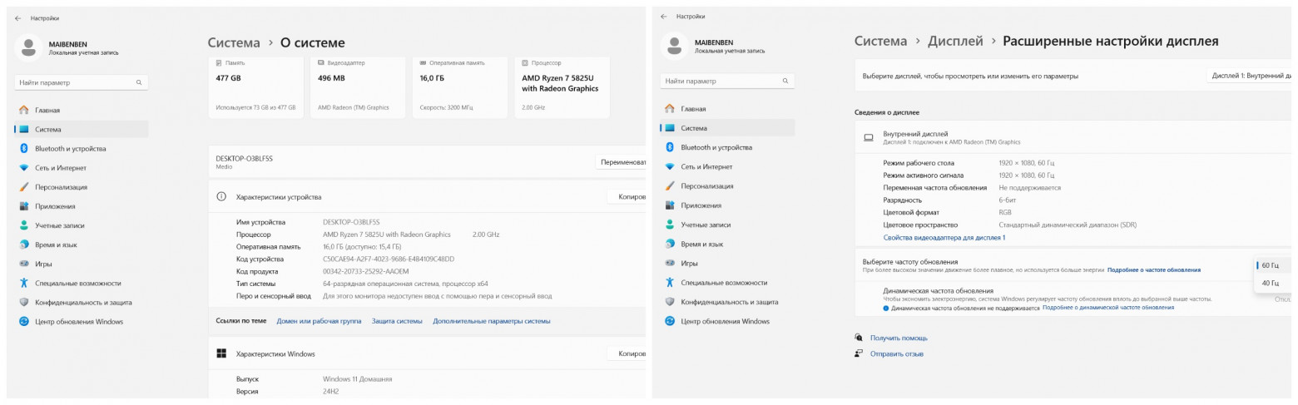This screenshot has height=405, width=1298.
Task: Click the Дисплей breadcrumb in the right window
Action: click(955, 41)
